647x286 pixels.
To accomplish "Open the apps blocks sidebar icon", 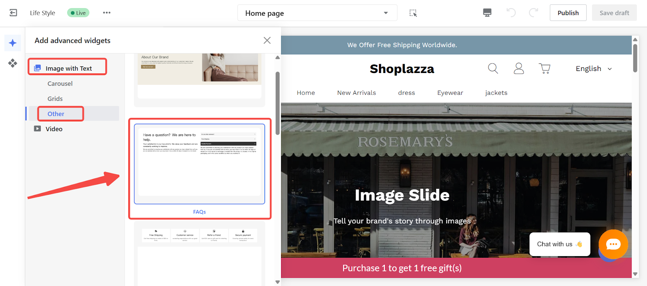I will 13,63.
